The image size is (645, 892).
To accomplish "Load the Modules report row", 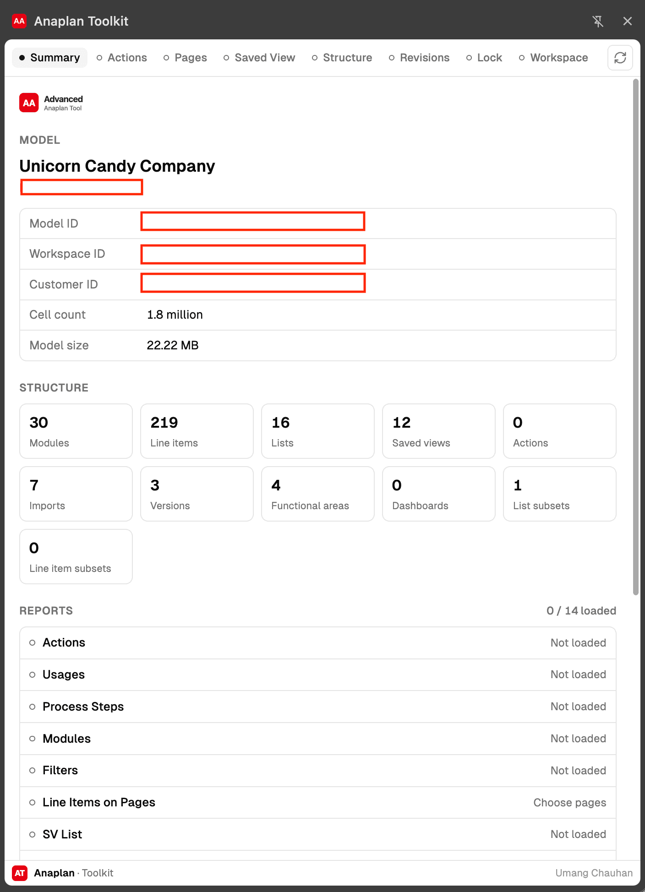I will click(x=318, y=739).
